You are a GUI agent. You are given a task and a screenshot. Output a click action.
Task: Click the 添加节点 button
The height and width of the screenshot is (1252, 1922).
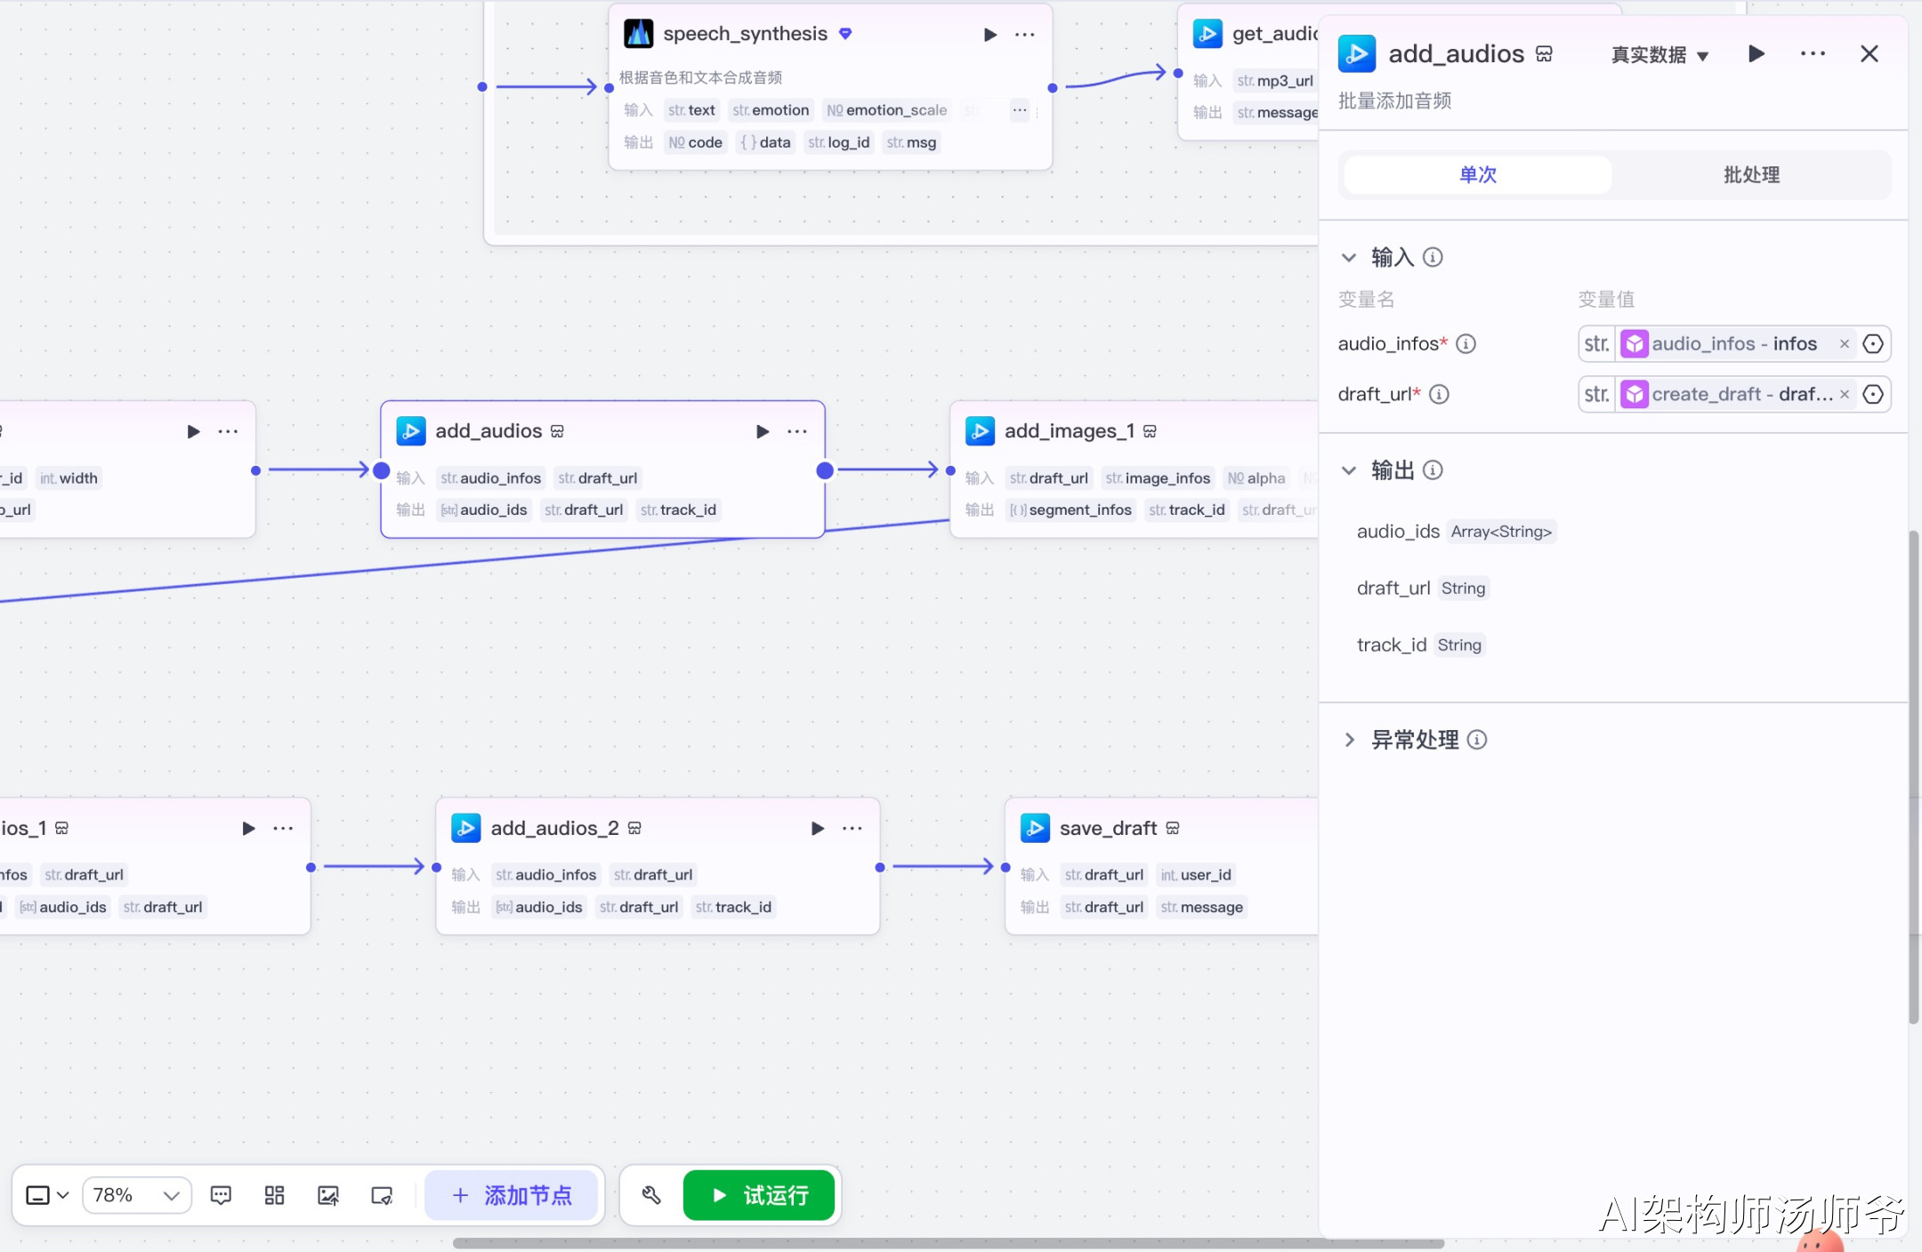(x=512, y=1195)
